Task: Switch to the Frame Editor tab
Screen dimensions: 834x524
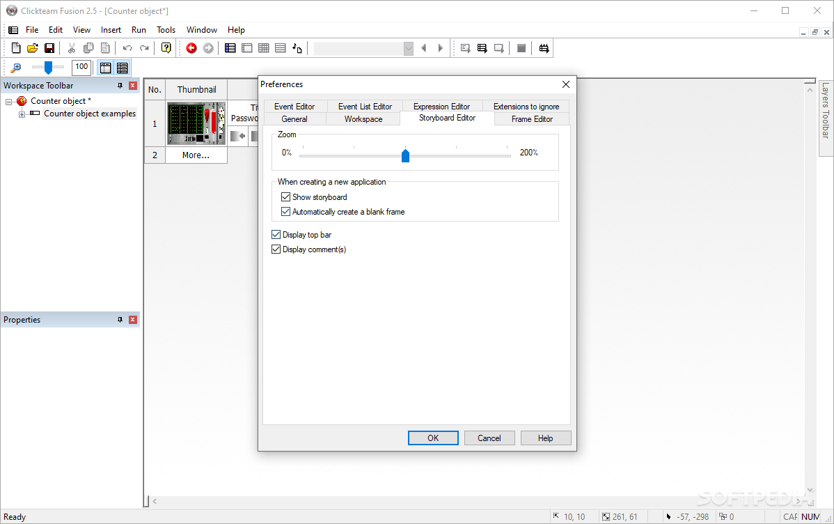Action: [532, 118]
